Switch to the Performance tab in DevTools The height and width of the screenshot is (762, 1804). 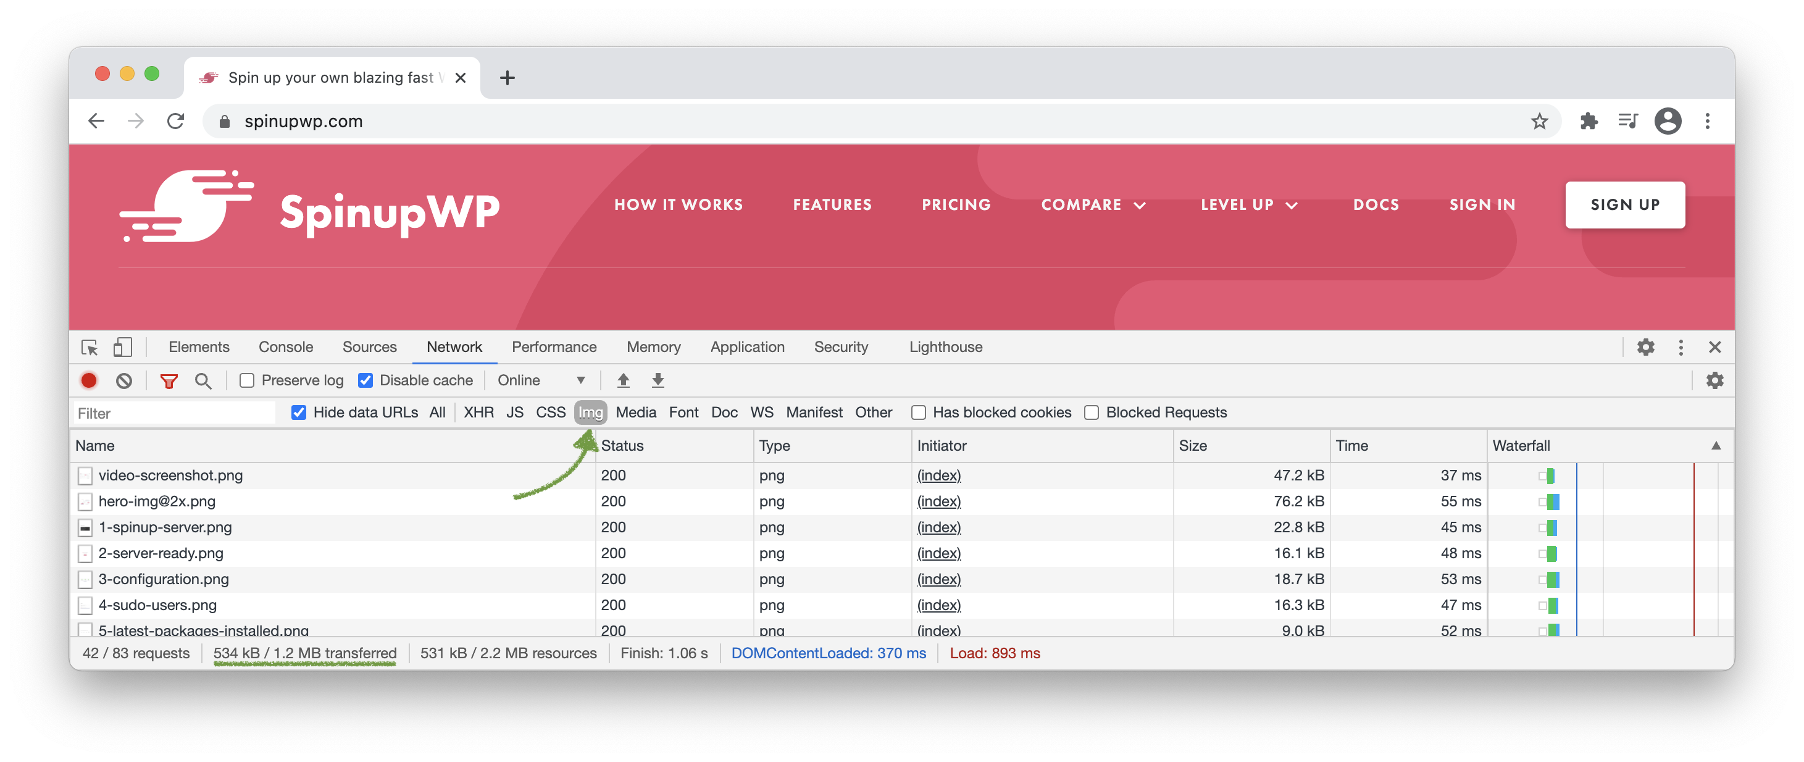pyautogui.click(x=554, y=345)
